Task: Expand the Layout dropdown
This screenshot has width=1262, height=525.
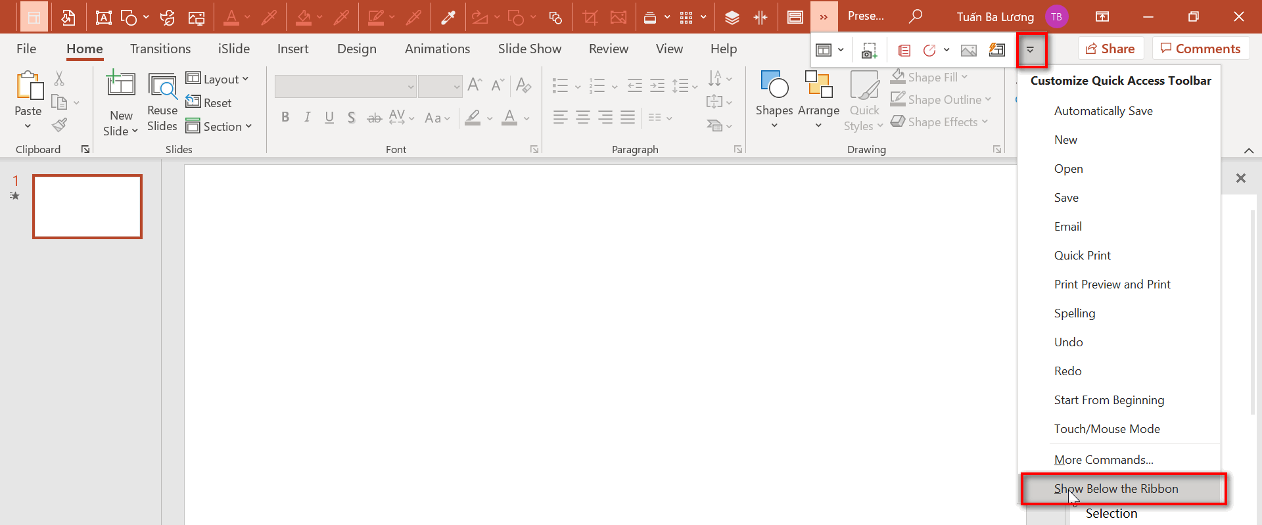Action: pos(218,79)
